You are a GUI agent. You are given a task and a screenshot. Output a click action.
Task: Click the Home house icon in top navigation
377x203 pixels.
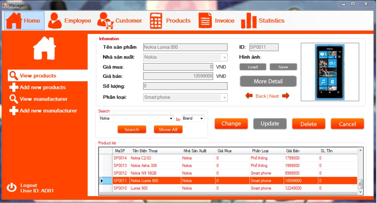coord(14,21)
